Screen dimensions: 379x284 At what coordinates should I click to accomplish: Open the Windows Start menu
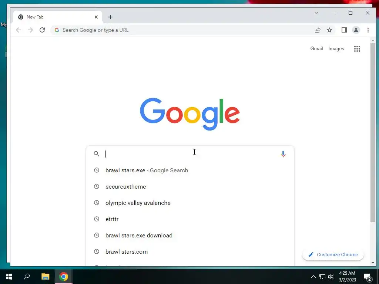[x=9, y=277]
